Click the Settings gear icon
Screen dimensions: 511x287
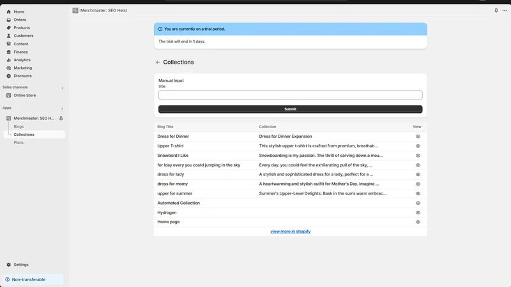pyautogui.click(x=9, y=265)
